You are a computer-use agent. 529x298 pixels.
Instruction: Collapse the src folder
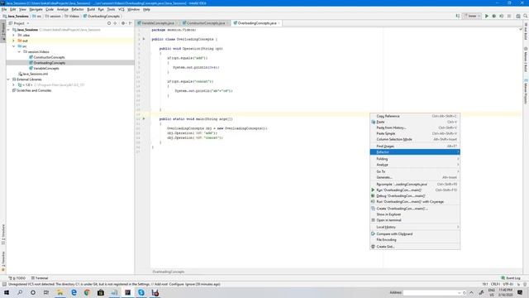tap(14, 46)
